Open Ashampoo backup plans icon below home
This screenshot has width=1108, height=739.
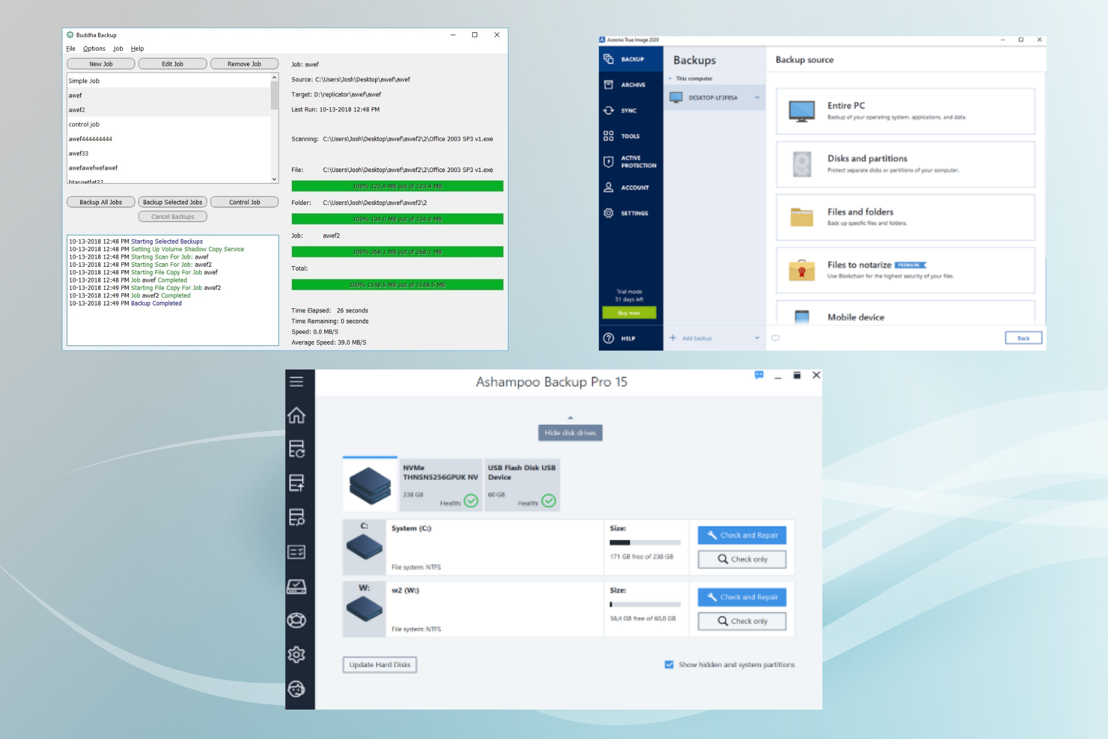[297, 449]
